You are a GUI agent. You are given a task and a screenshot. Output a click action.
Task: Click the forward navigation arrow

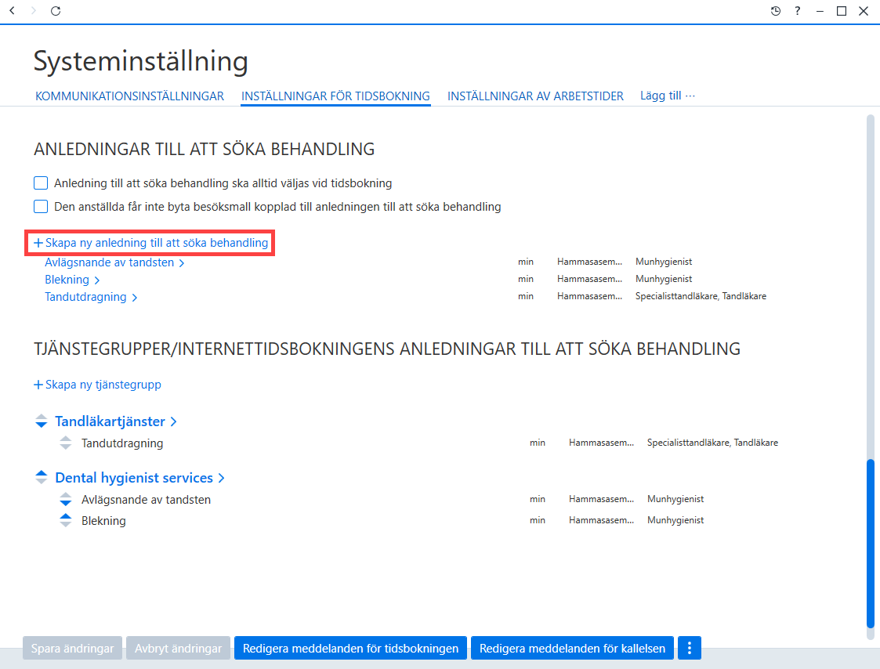(x=33, y=11)
